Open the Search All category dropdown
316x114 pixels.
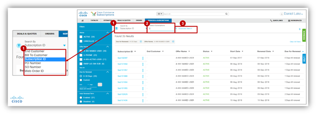point(160,14)
